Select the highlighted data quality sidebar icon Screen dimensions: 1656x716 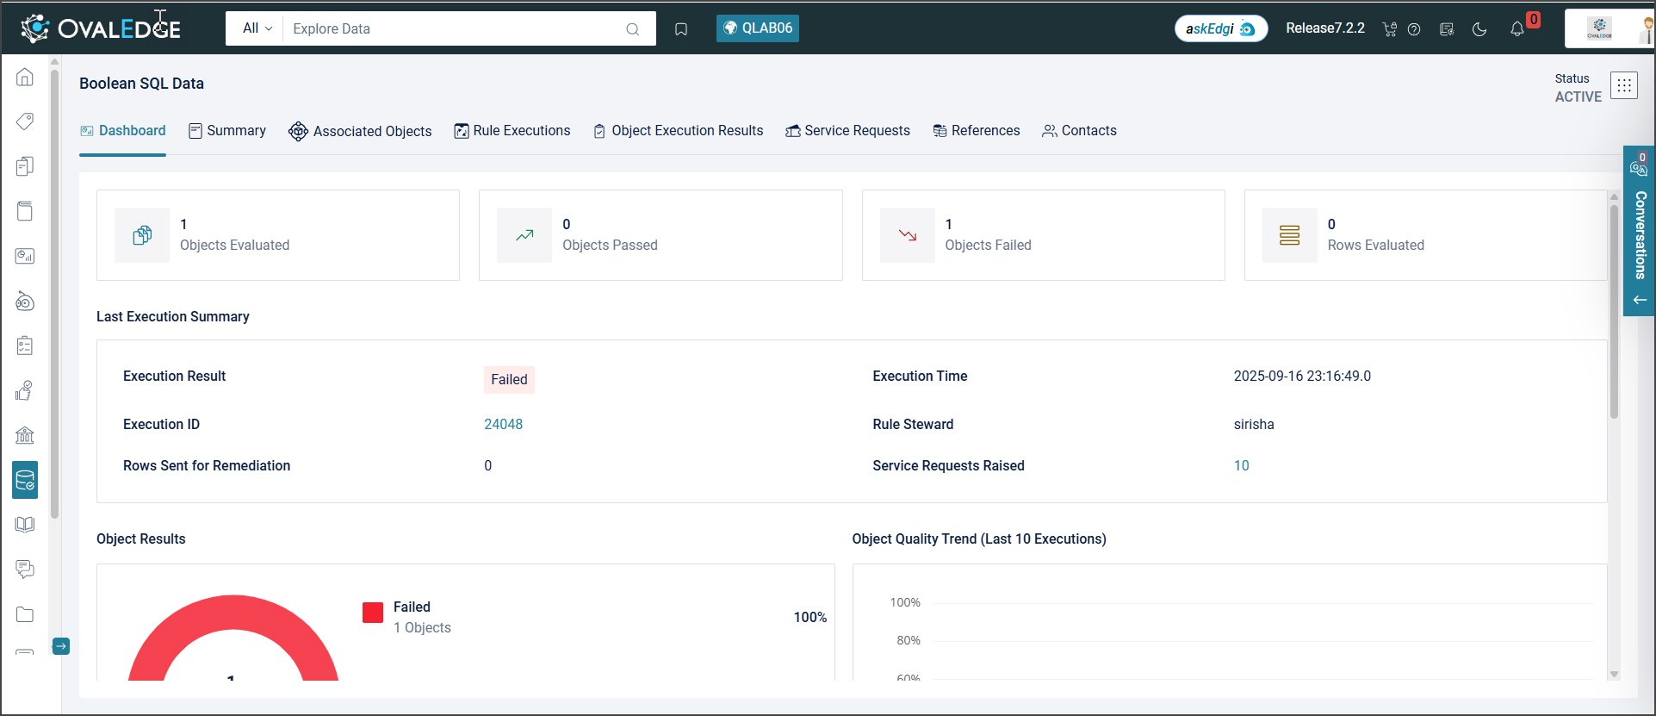(x=25, y=480)
